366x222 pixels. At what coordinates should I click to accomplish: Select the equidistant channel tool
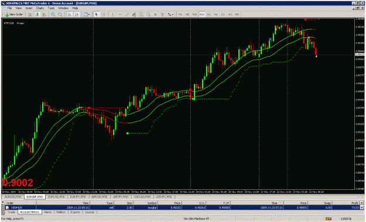click(134, 15)
